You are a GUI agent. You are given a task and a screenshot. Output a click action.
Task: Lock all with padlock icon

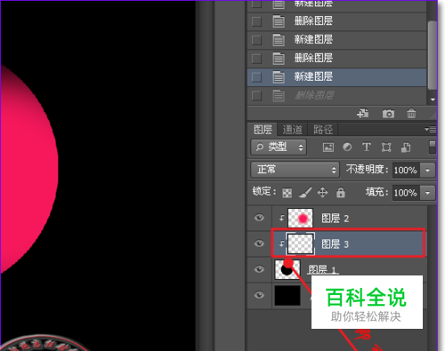341,193
